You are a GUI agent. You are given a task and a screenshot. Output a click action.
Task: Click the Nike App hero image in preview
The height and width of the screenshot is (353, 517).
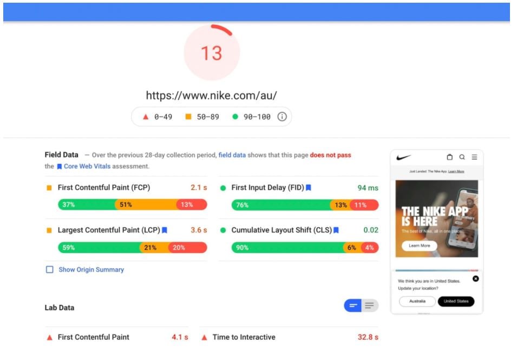(436, 218)
